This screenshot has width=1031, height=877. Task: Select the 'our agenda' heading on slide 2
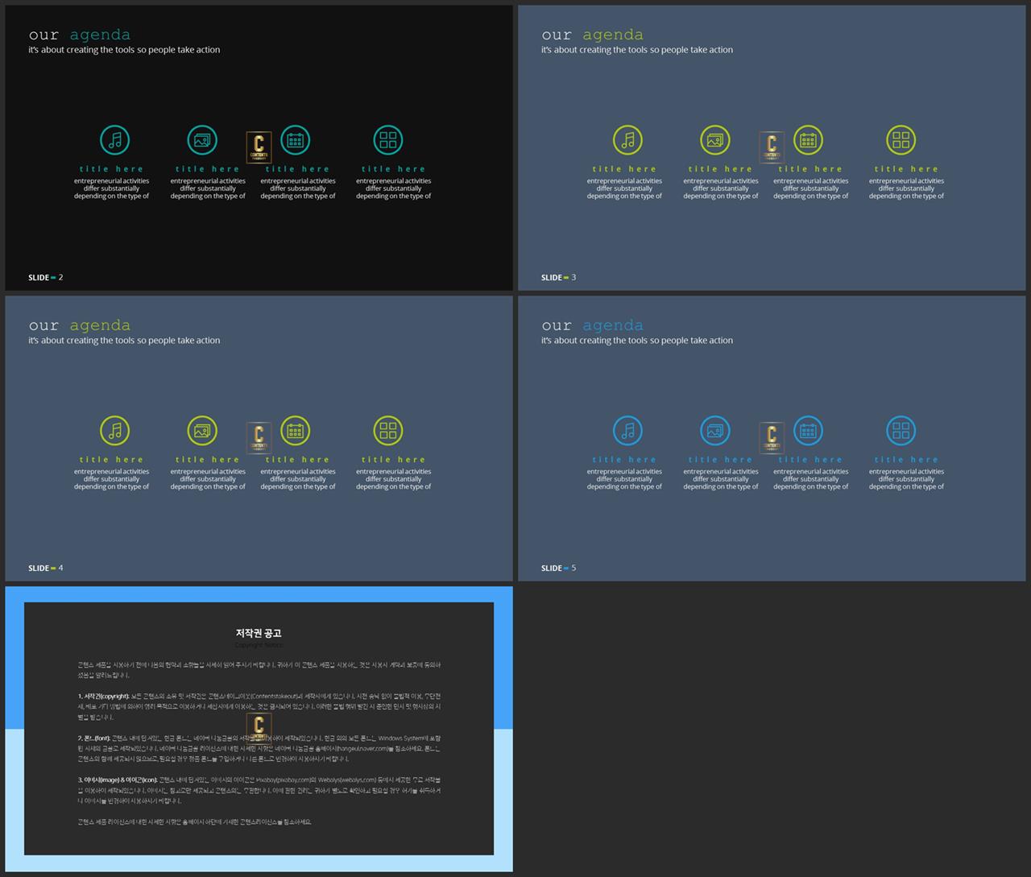80,35
